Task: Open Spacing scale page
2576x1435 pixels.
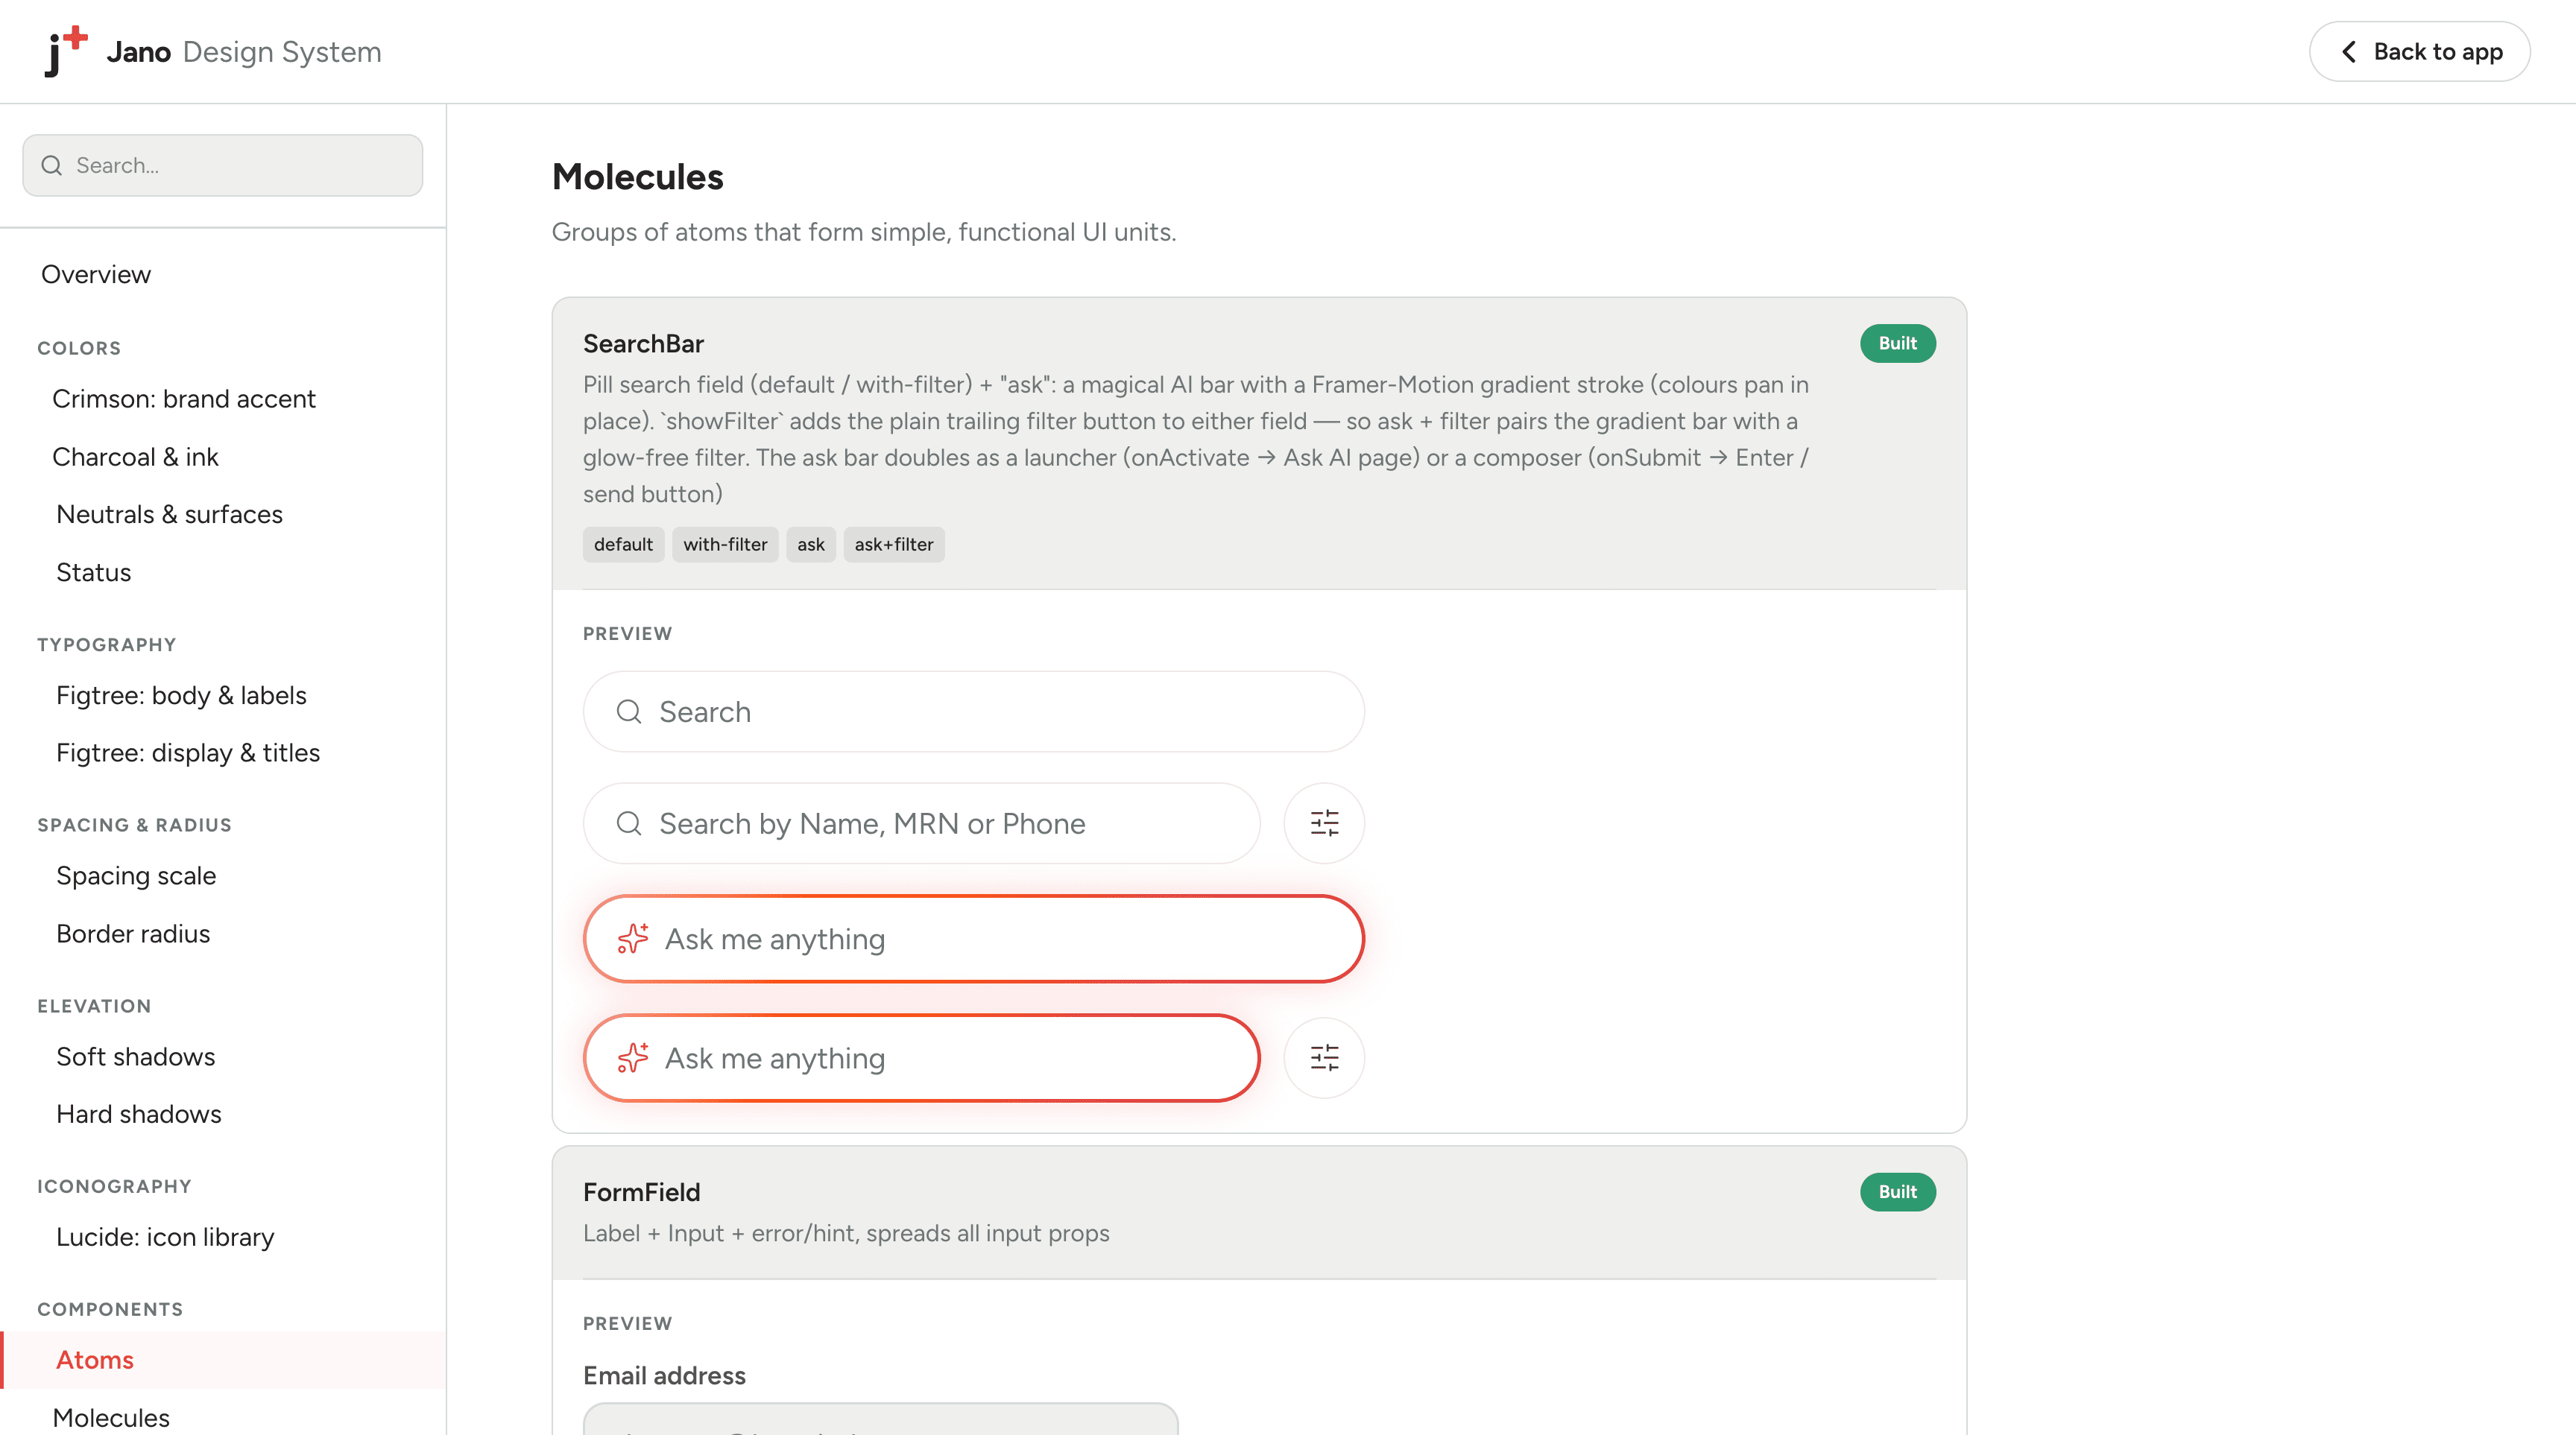Action: pos(136,875)
